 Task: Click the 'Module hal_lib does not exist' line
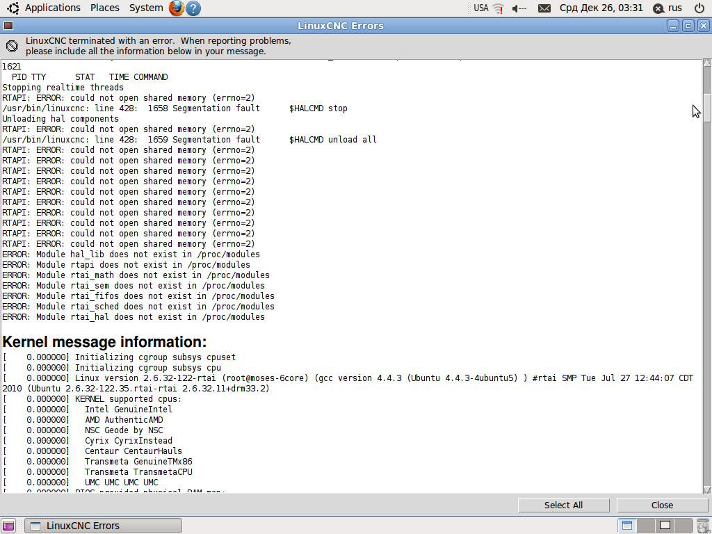coord(131,254)
